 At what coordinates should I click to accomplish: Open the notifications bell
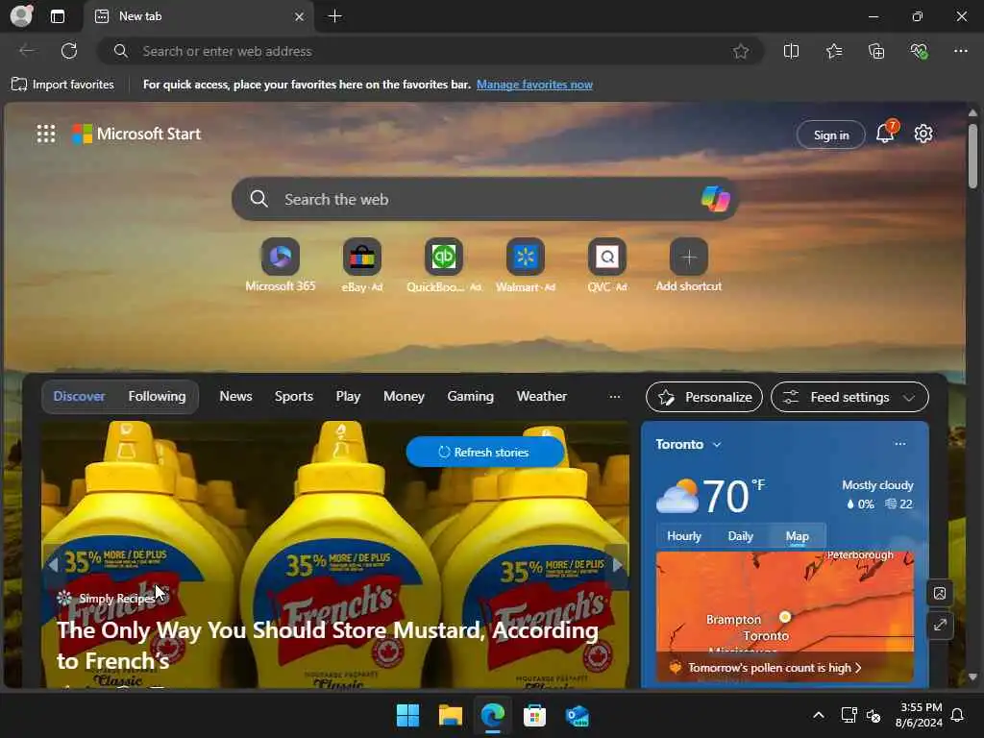885,133
